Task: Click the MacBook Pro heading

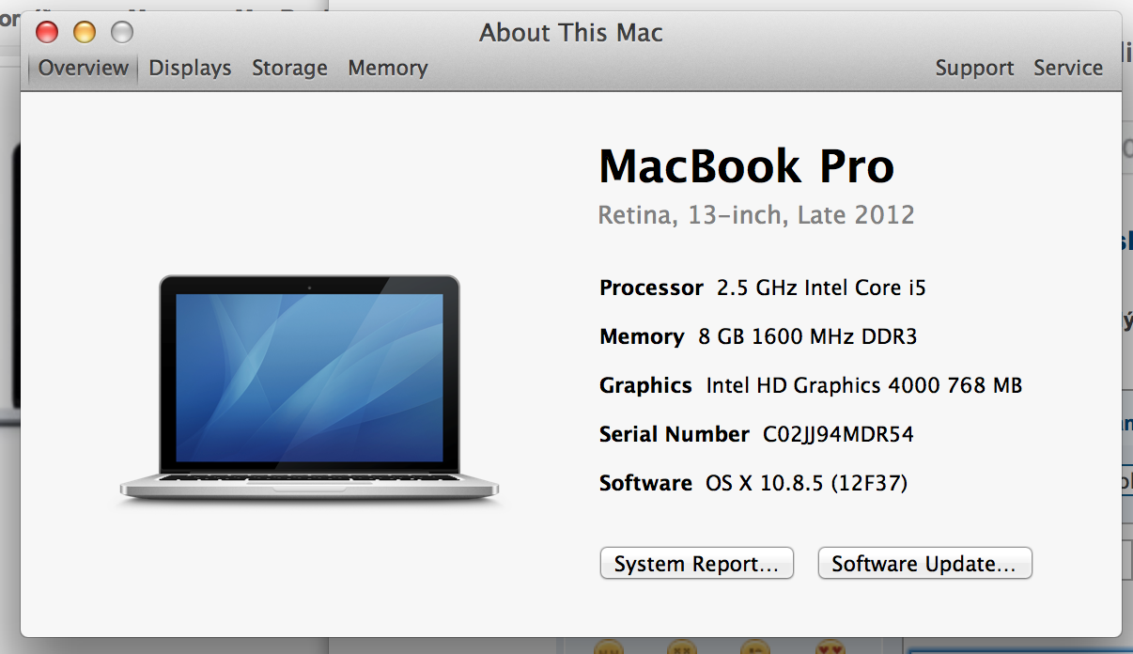Action: point(746,166)
